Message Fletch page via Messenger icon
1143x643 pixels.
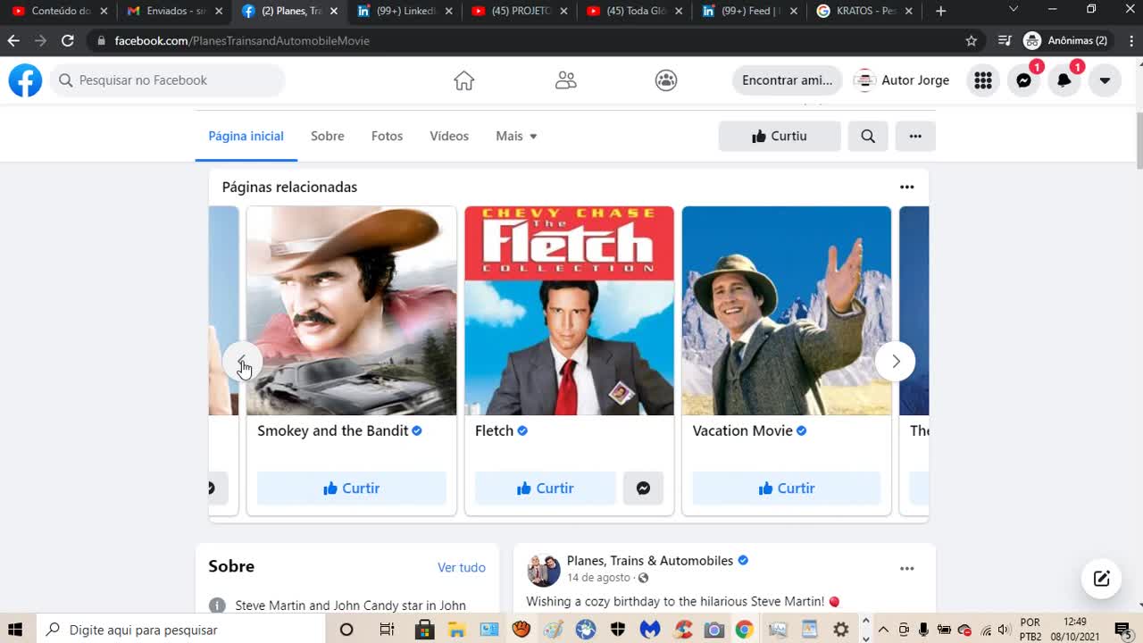[643, 489]
